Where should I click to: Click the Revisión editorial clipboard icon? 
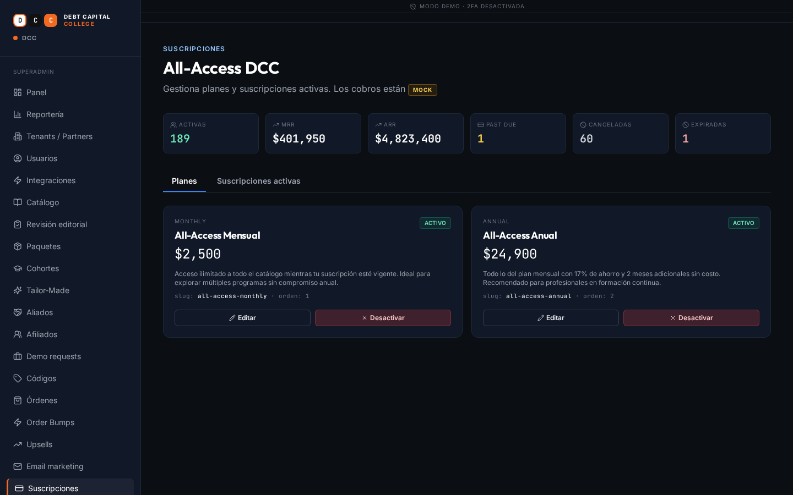(x=18, y=224)
